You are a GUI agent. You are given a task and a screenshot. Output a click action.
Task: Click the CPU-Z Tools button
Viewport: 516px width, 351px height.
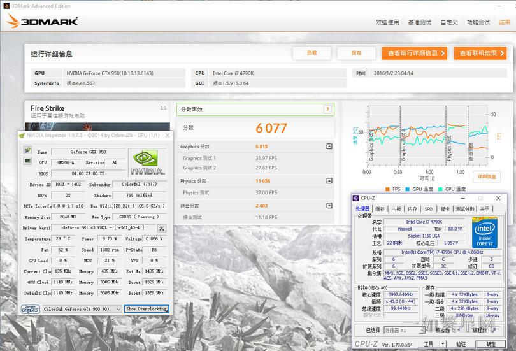coord(429,344)
